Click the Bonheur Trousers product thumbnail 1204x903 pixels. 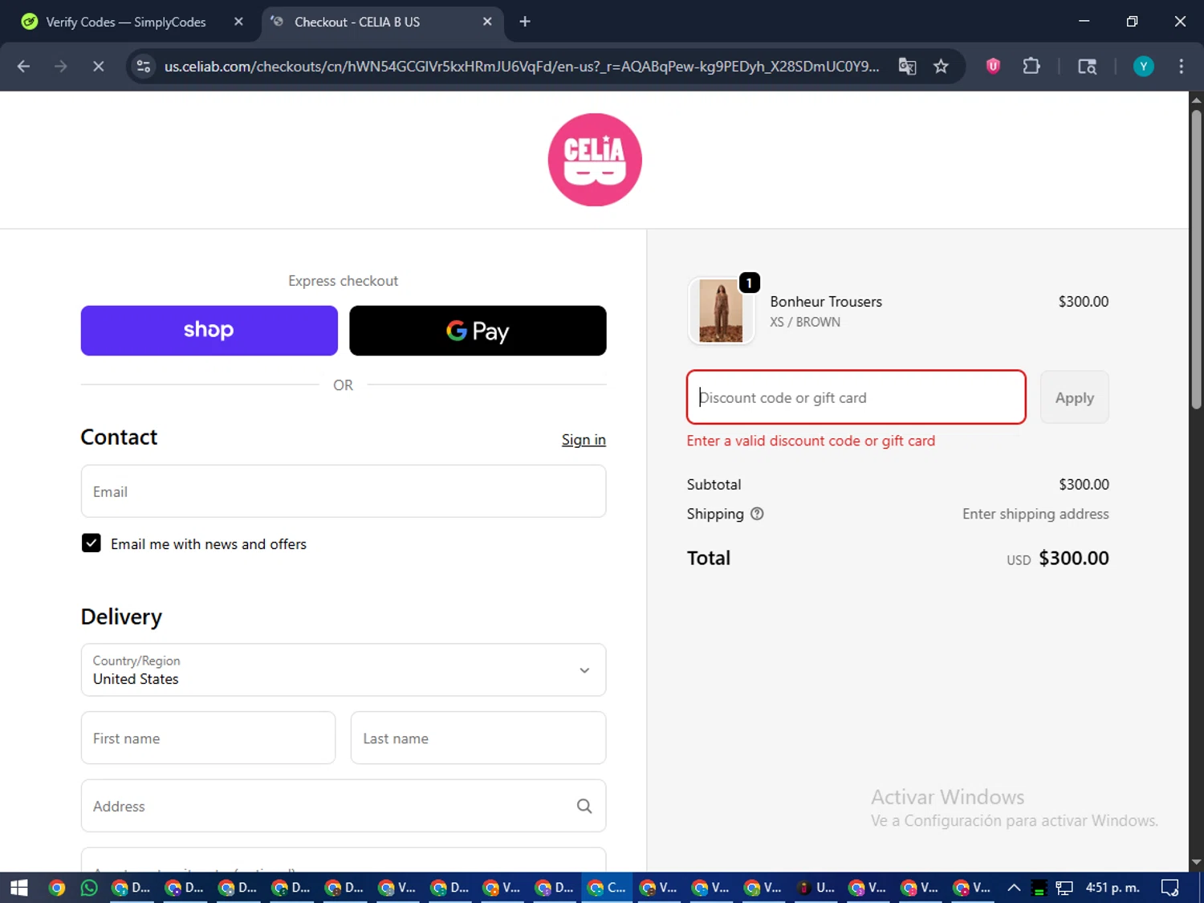[x=721, y=311]
